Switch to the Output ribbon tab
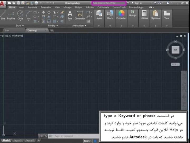Viewport: 190px width, 143px height. [x=79, y=7]
